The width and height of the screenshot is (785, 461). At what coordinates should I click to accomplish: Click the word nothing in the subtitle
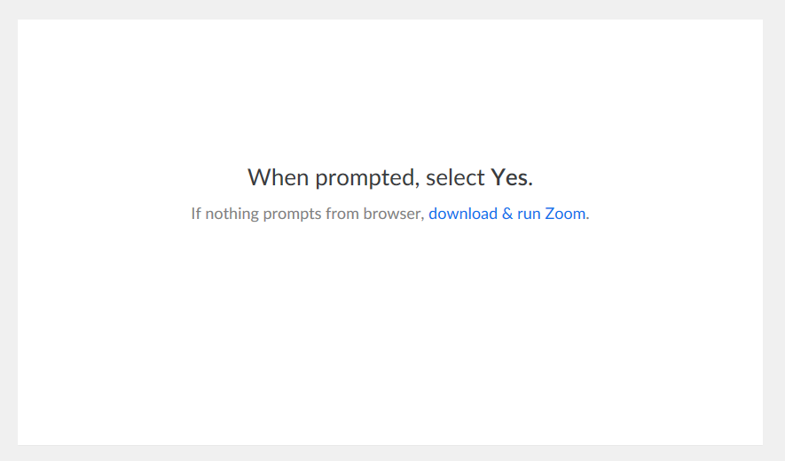(232, 215)
